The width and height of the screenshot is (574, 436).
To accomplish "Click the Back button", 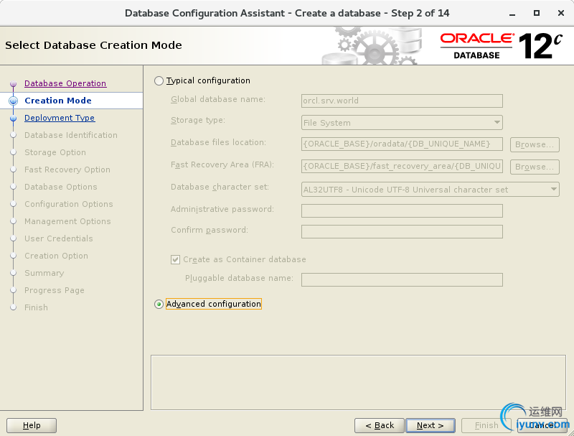I will tap(380, 425).
